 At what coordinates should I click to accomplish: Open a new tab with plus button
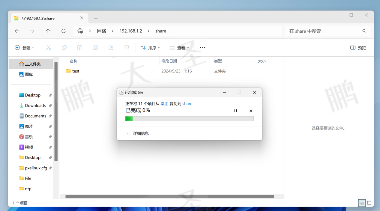96,18
